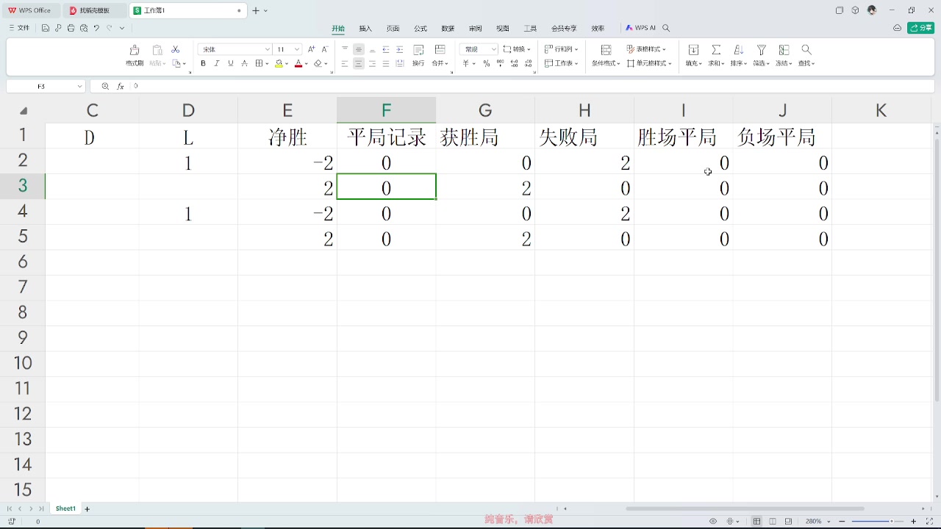Click the save icon in quick toolbar
The height and width of the screenshot is (529, 941).
pyautogui.click(x=46, y=28)
